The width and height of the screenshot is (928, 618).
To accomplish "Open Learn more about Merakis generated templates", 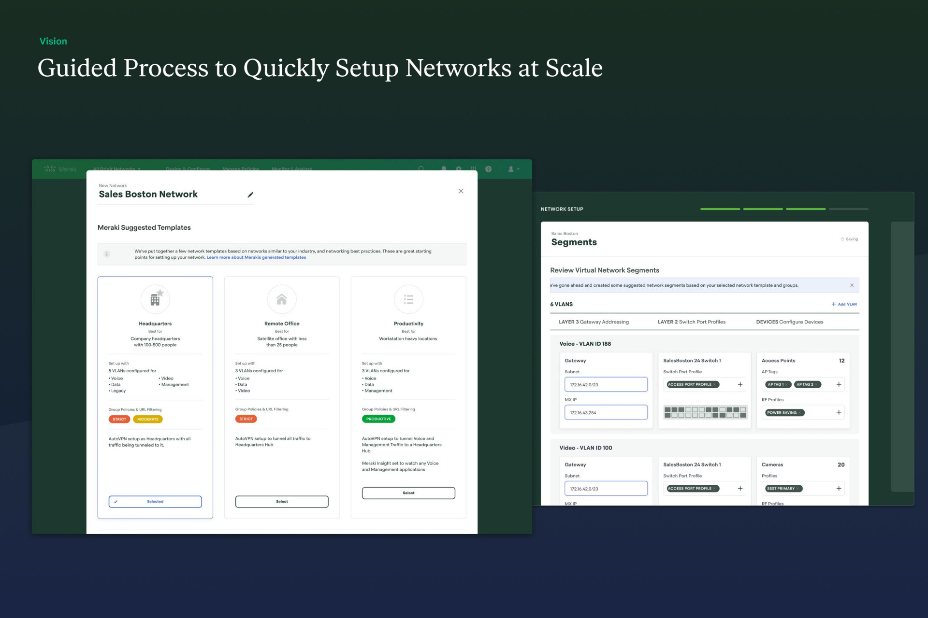I will point(256,258).
